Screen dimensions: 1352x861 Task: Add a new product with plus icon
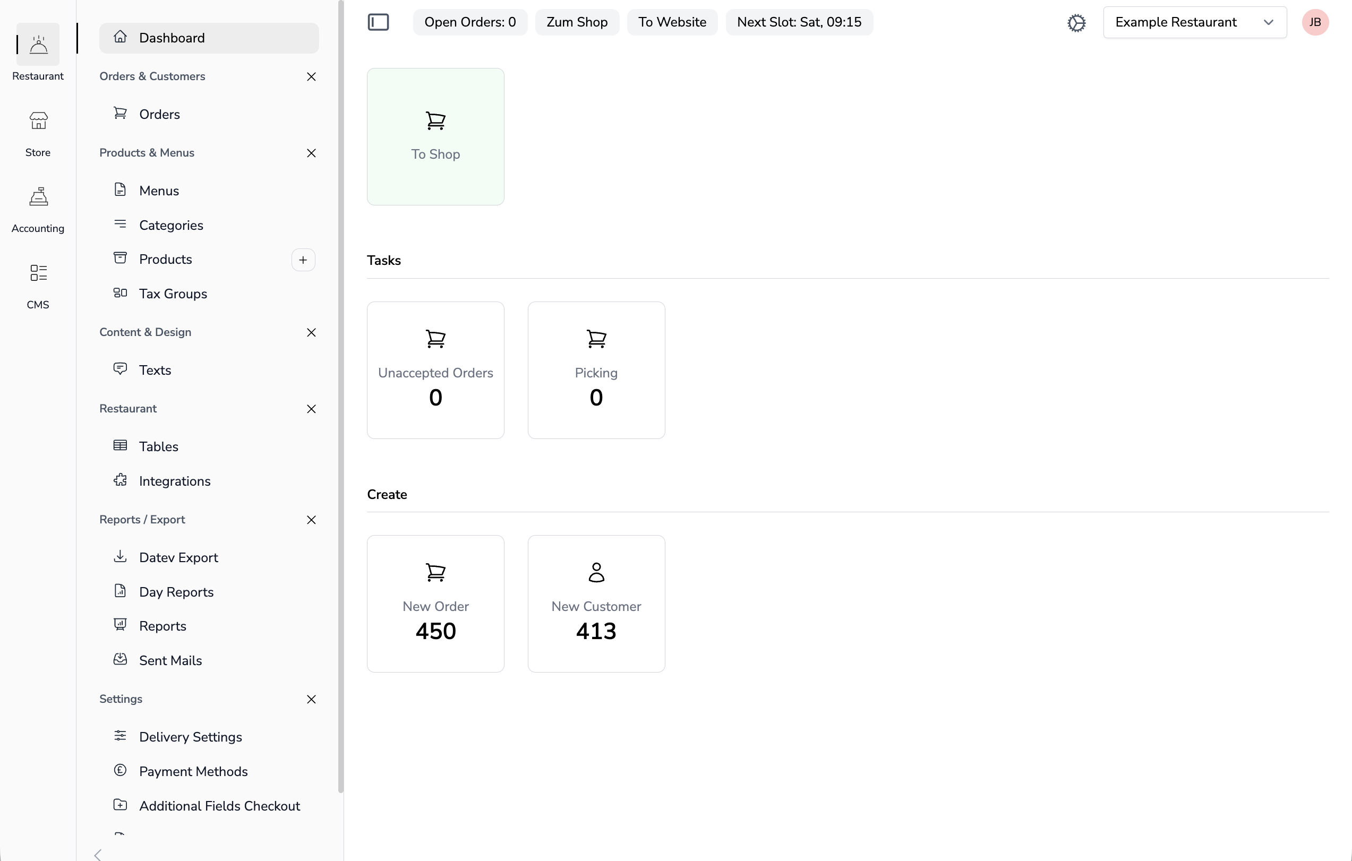click(303, 260)
